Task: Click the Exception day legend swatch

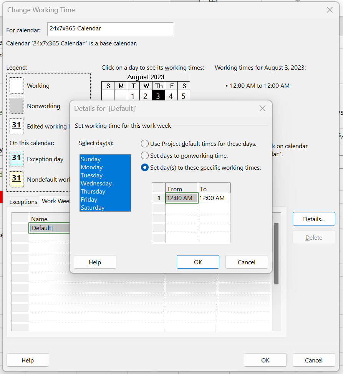Action: click(17, 159)
